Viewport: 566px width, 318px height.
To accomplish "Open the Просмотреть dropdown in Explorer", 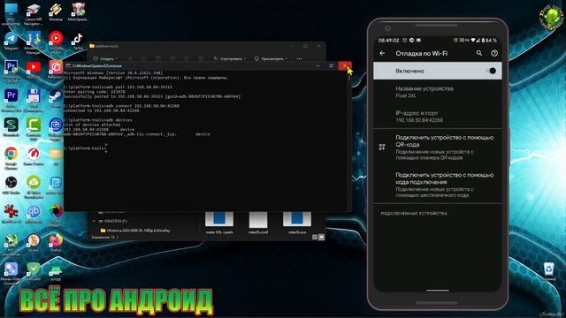I will click(272, 58).
